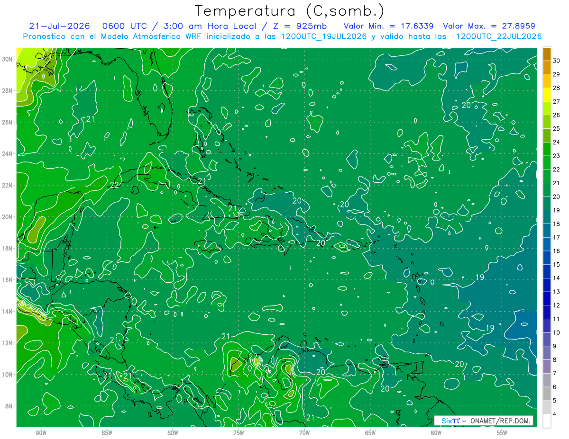Click the color scale label 27
The width and height of the screenshot is (569, 439).
tap(556, 101)
